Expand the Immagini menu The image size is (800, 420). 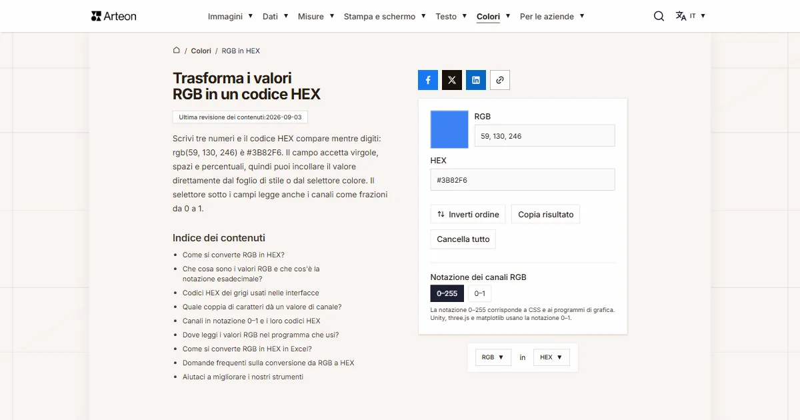pyautogui.click(x=230, y=16)
